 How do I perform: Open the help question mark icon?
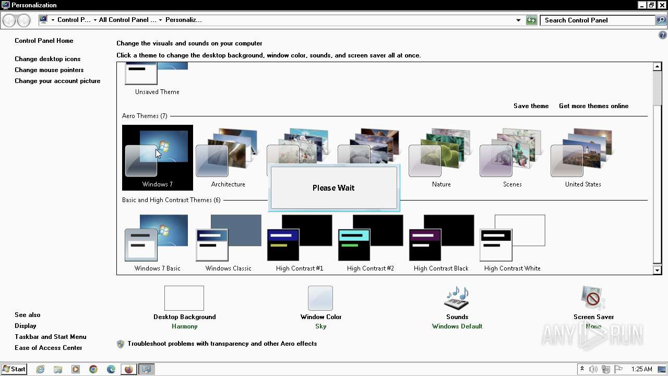[663, 36]
